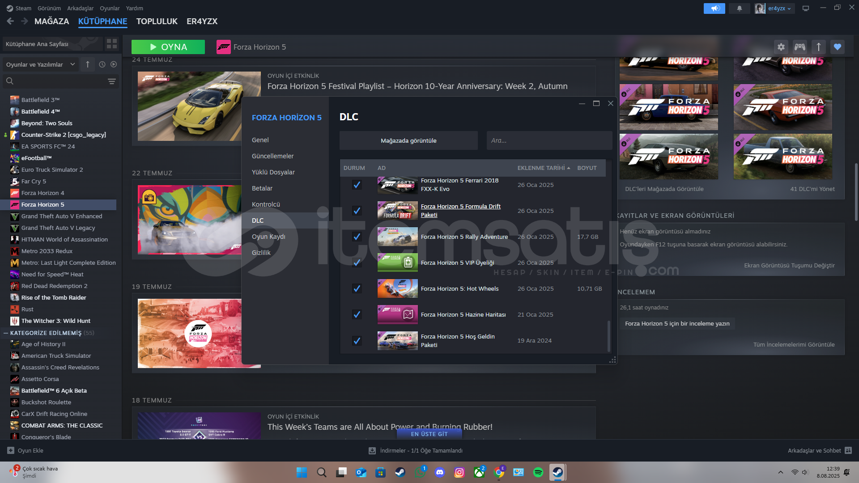
Task: Uncheck Hoş Geldin Paketi DLC checkbox
Action: (357, 341)
